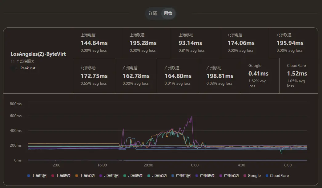Click the 600ms latency spike on chart
The width and height of the screenshot is (322, 188).
click(192, 116)
